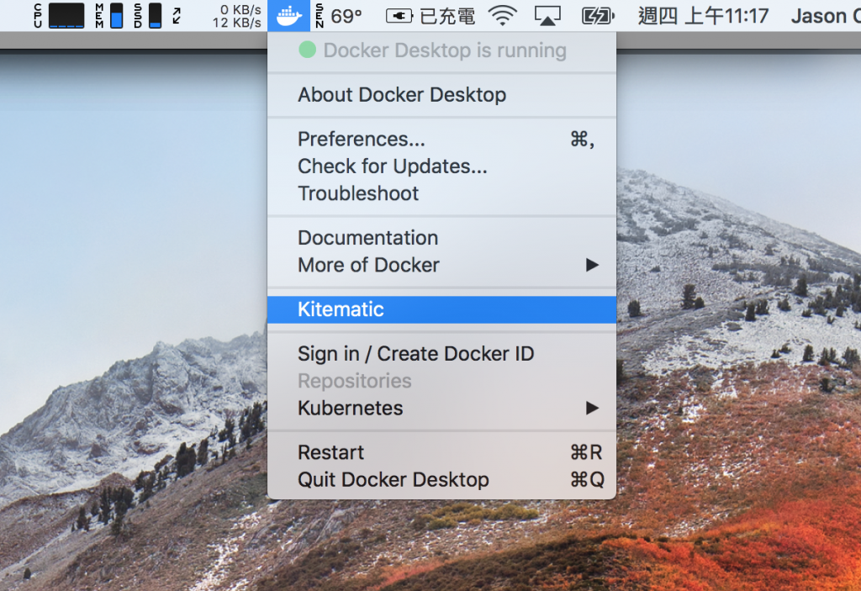
Task: Click the Docker whale menu bar icon
Action: 289,15
